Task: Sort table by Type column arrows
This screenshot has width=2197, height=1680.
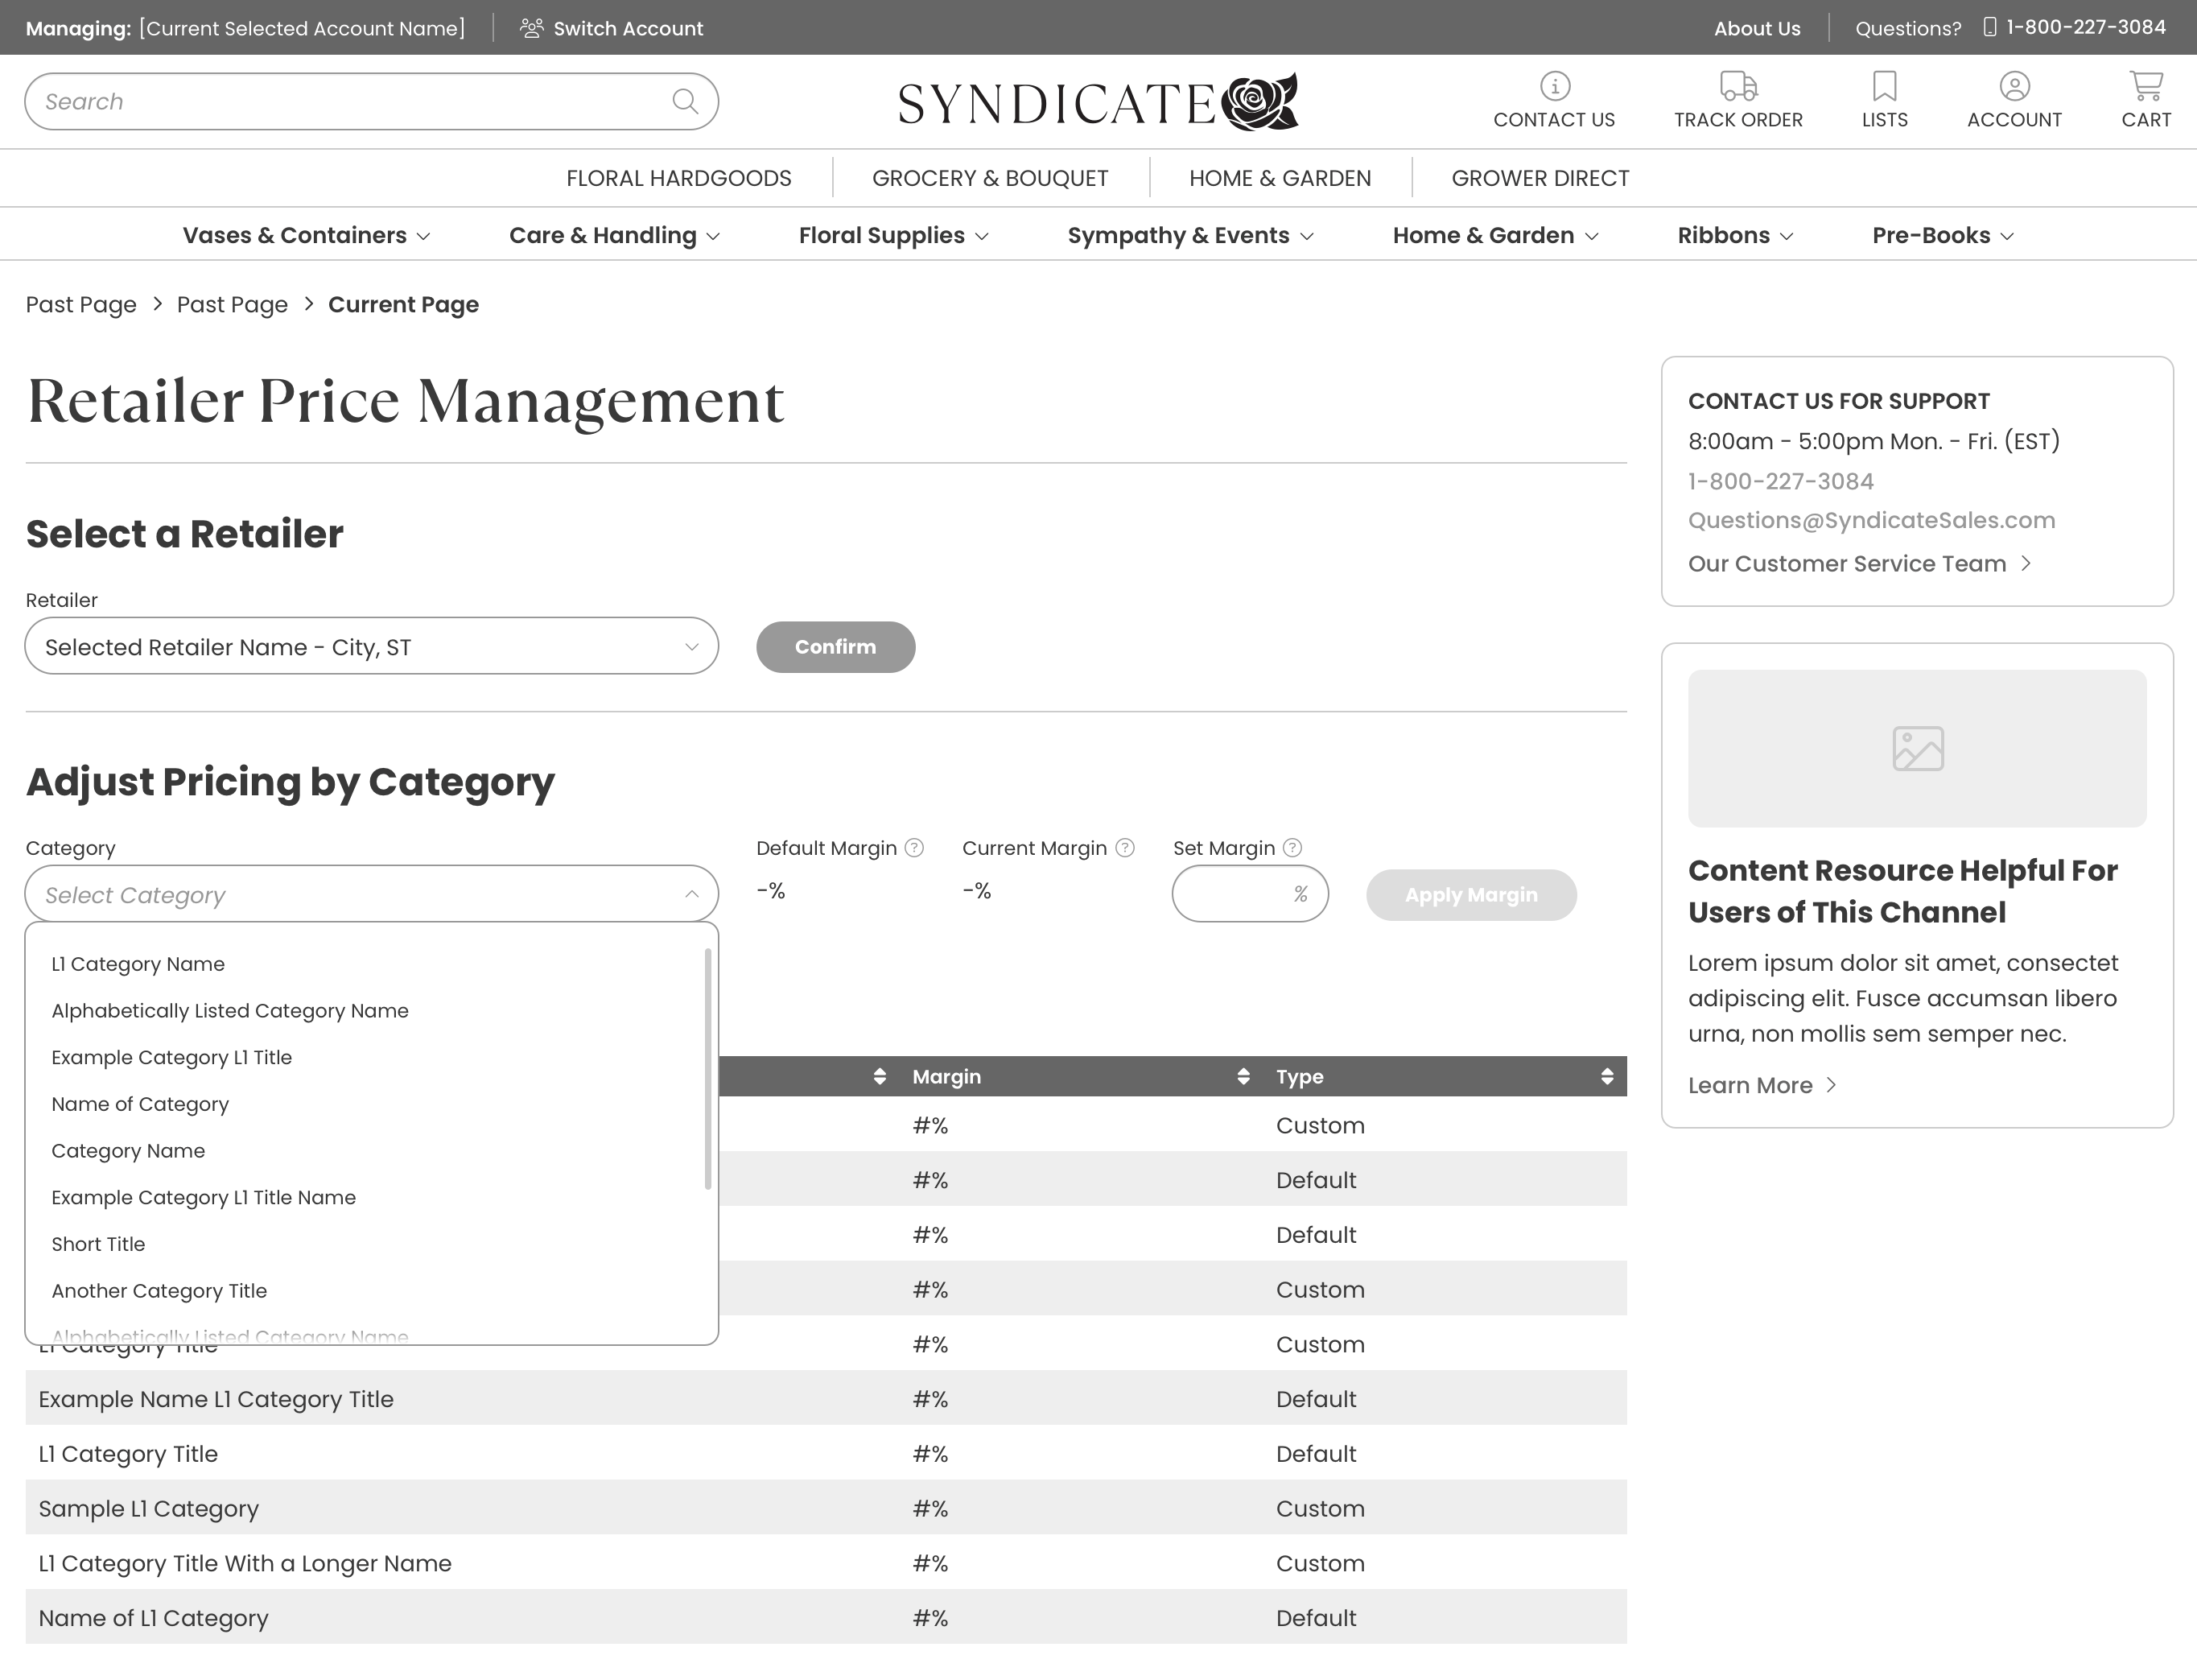Action: (x=1607, y=1076)
